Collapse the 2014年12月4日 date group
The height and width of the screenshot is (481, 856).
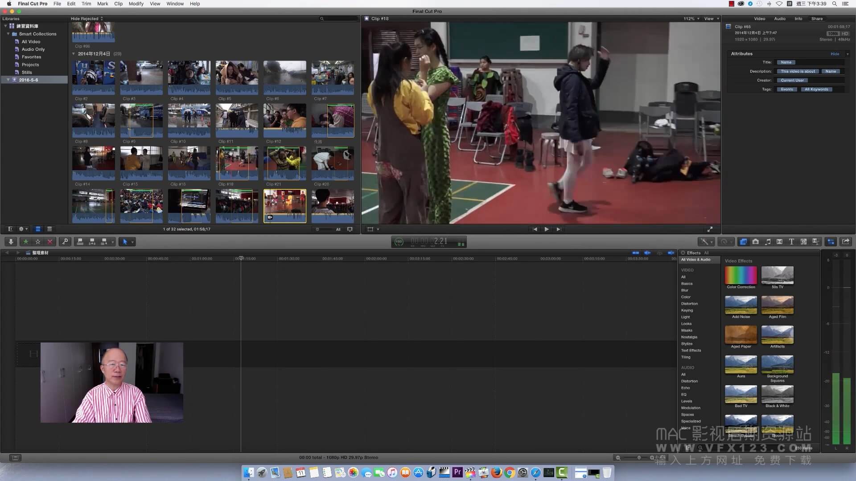74,54
